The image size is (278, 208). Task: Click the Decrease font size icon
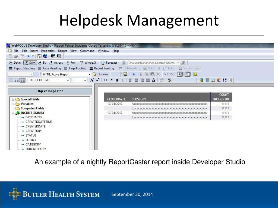tap(97, 80)
